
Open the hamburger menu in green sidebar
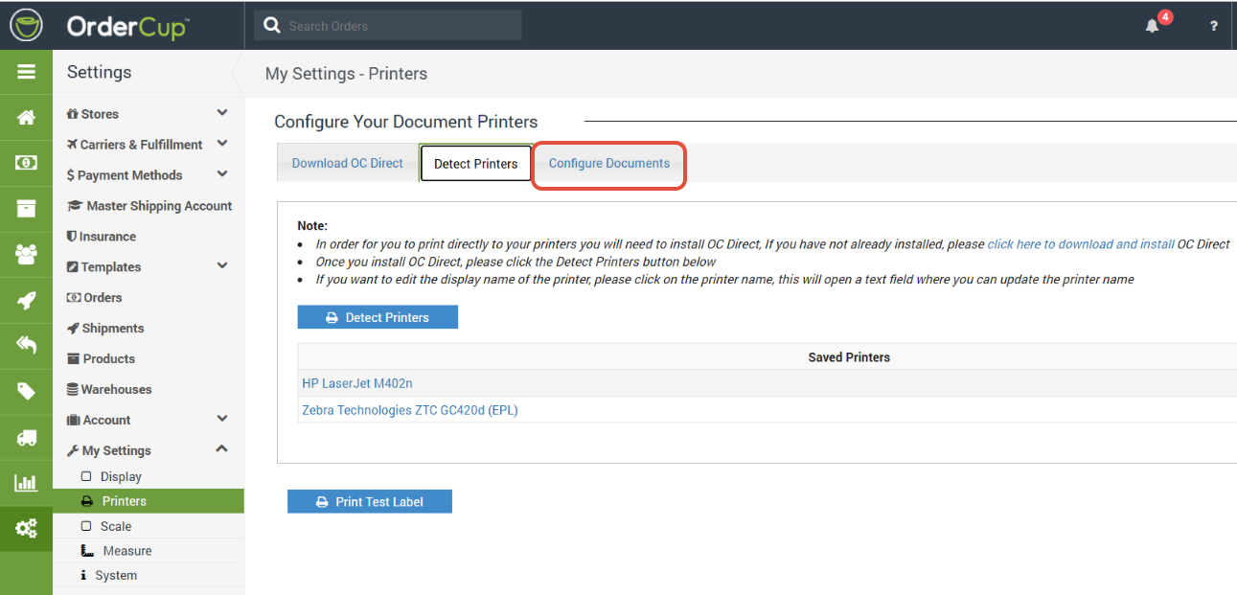26,72
